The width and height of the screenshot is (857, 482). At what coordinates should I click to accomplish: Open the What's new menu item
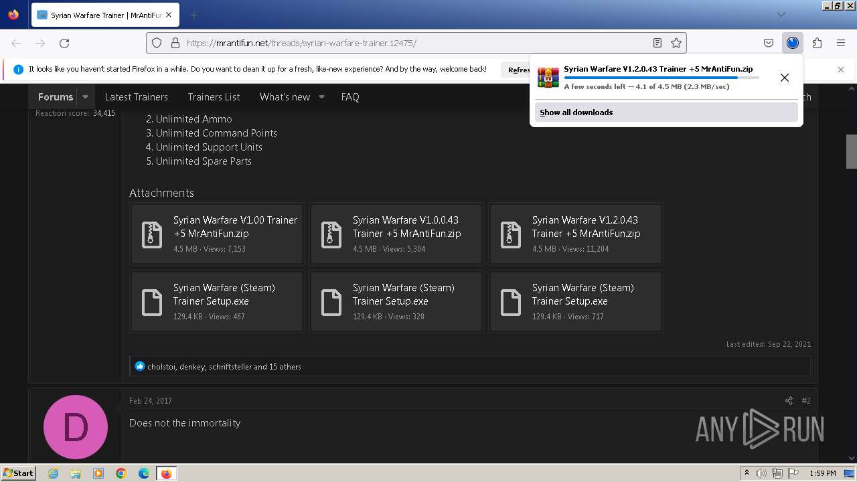[285, 96]
